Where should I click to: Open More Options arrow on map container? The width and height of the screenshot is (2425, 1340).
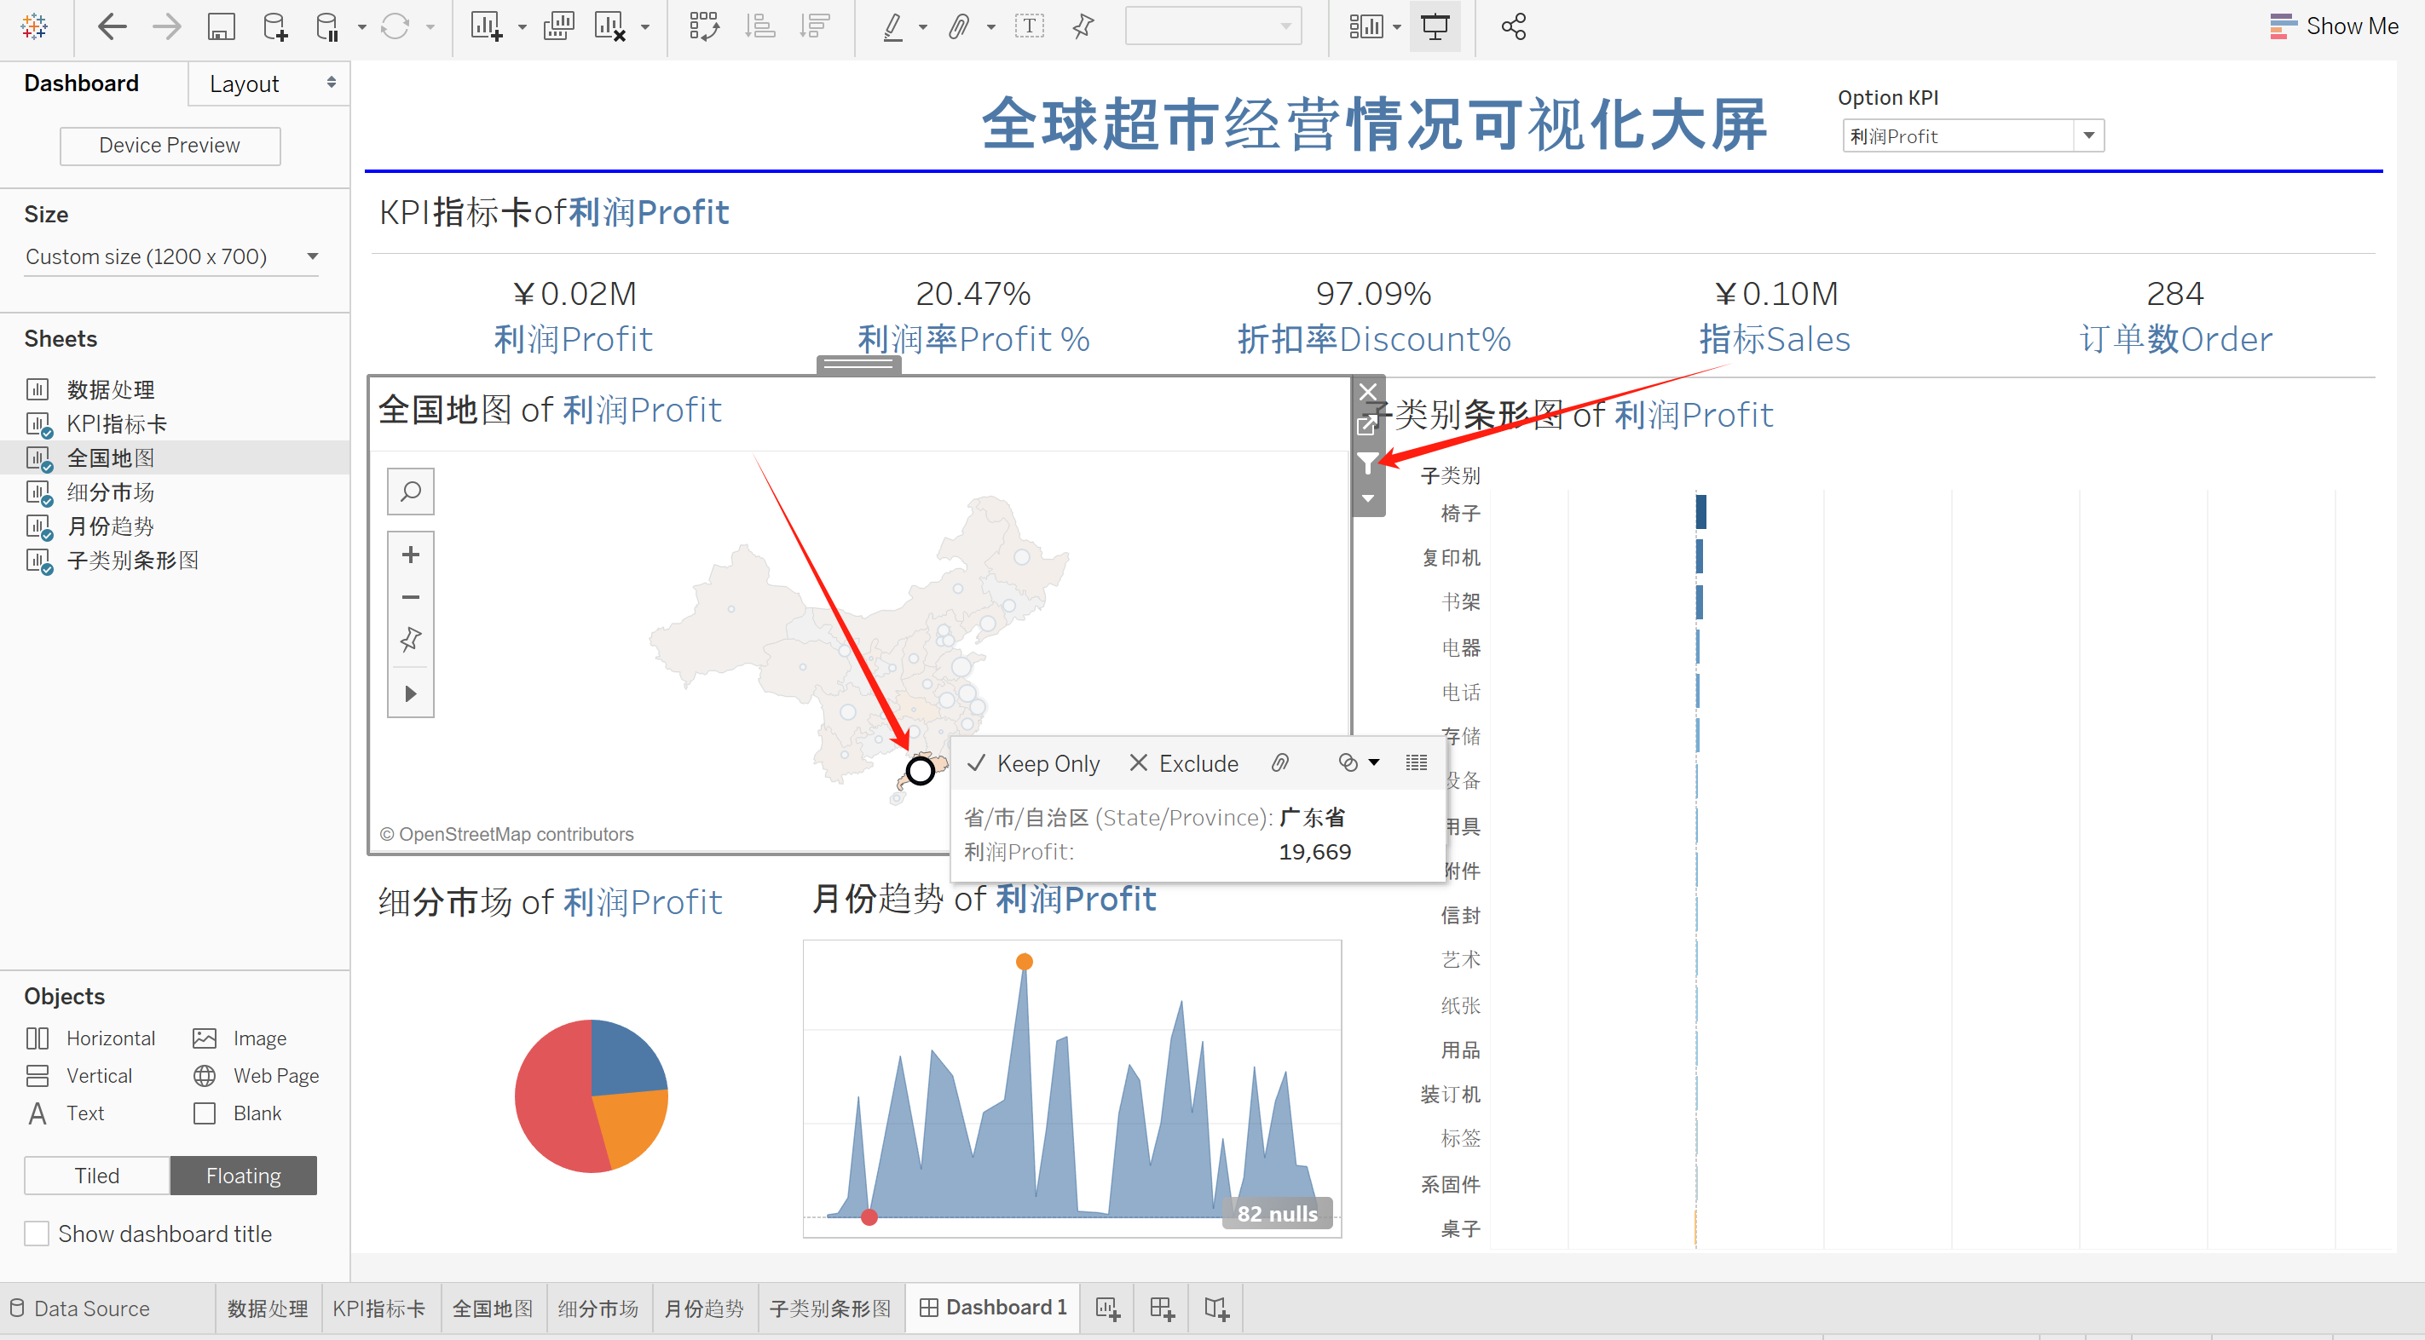pos(1368,498)
